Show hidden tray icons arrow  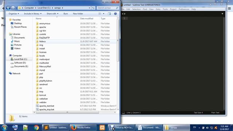pos(199,128)
